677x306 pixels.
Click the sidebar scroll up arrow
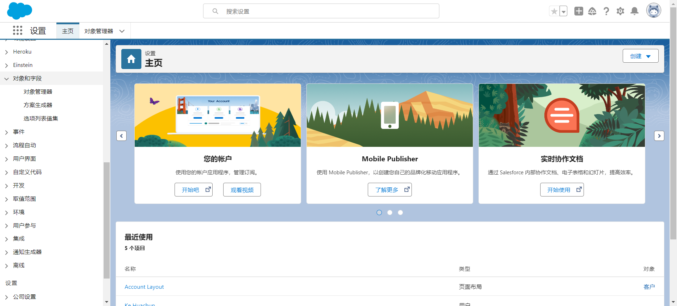[x=106, y=44]
